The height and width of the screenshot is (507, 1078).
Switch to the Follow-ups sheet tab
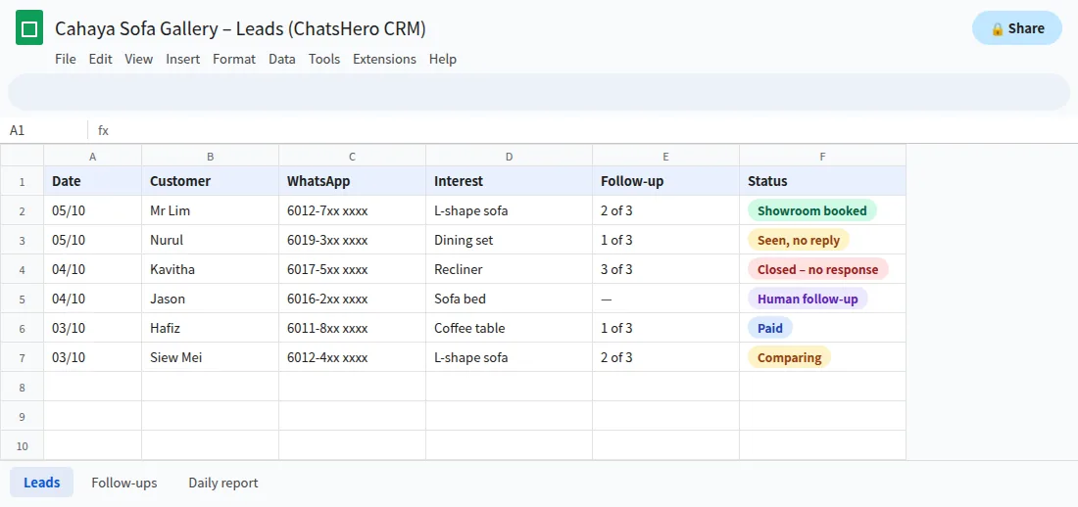[124, 483]
